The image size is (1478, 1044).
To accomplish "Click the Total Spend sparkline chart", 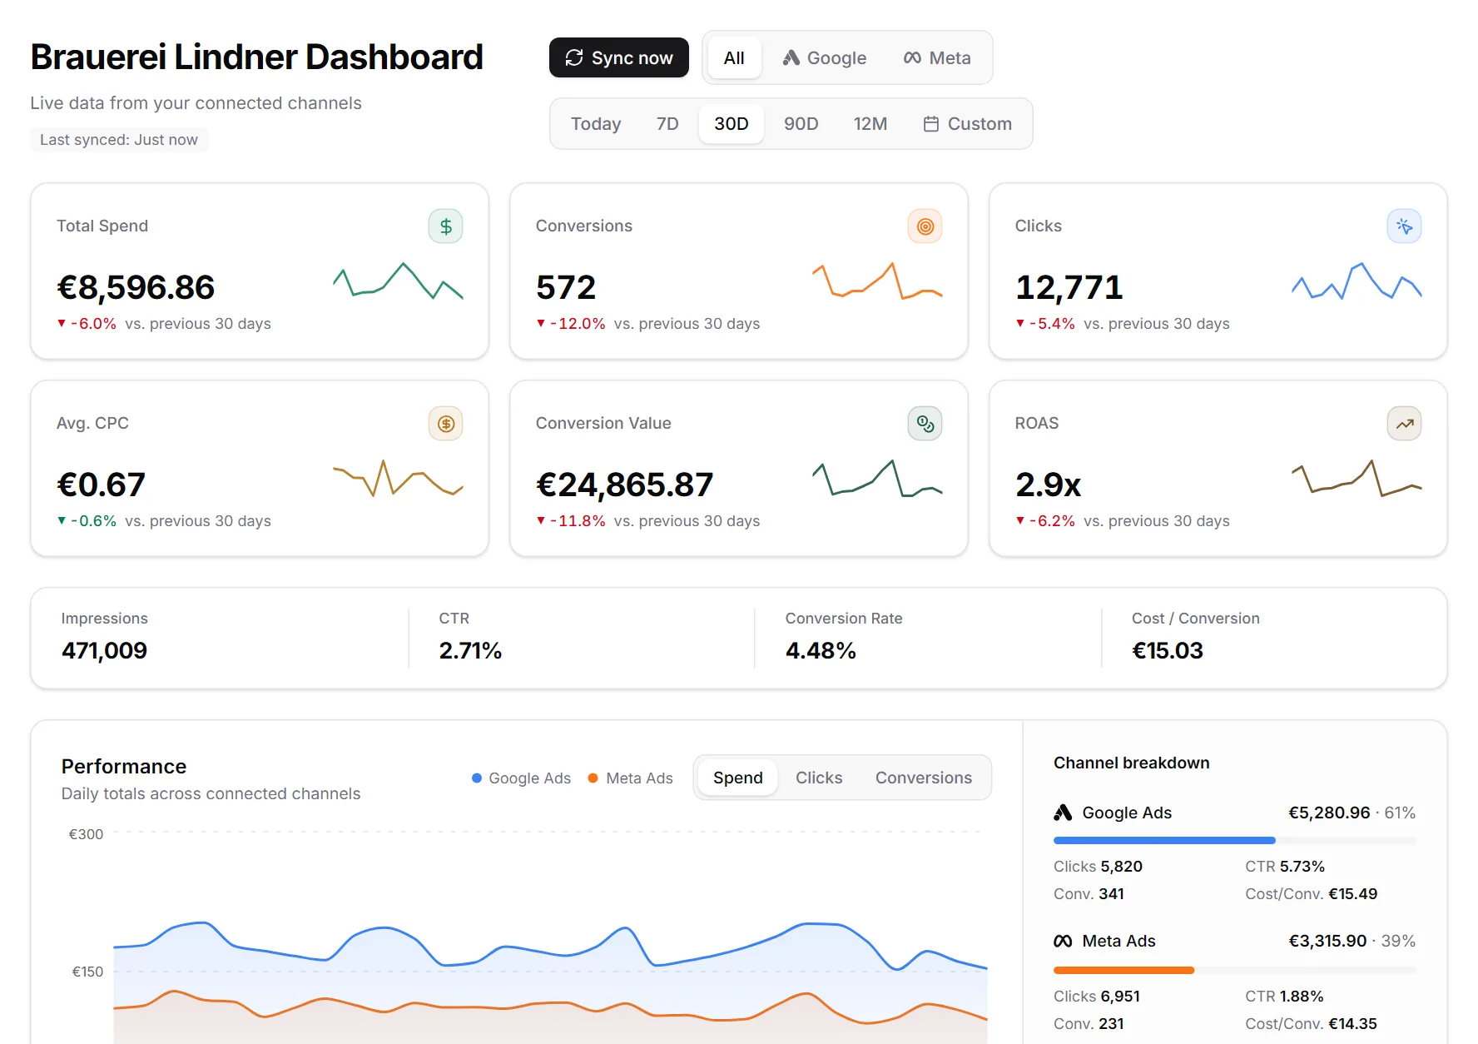I will click(x=398, y=281).
